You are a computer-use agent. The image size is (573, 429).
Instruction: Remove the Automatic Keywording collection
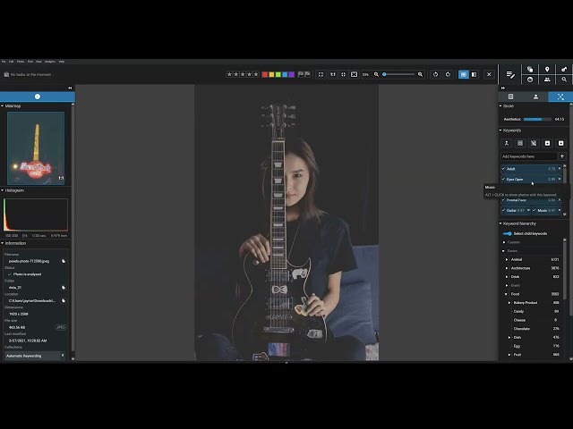tap(63, 356)
